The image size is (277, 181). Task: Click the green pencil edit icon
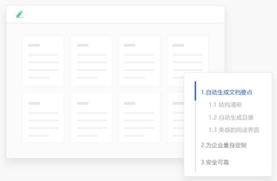(20, 14)
